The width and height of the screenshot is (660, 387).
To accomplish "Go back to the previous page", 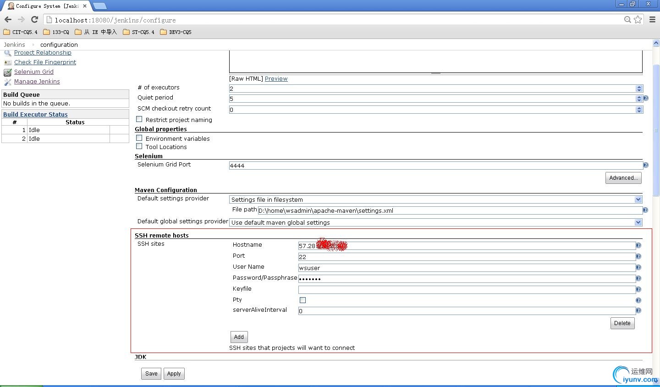I will [x=8, y=20].
